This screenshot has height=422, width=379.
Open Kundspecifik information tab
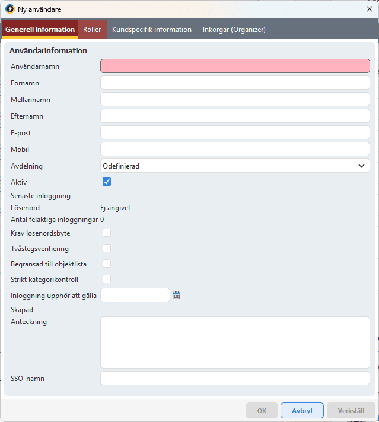point(152,30)
